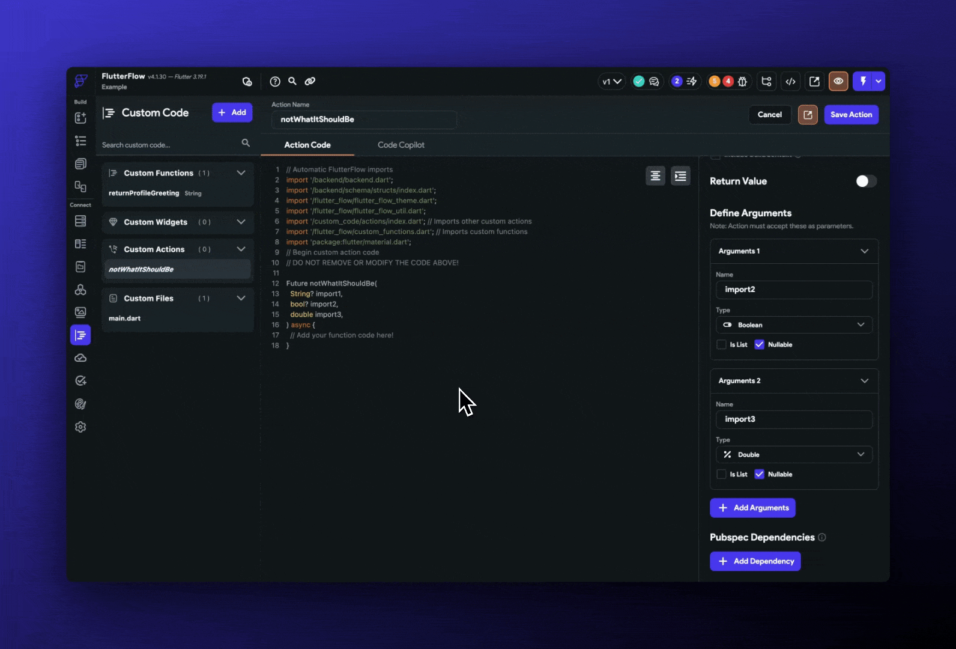Open the Double type dropdown

point(794,454)
